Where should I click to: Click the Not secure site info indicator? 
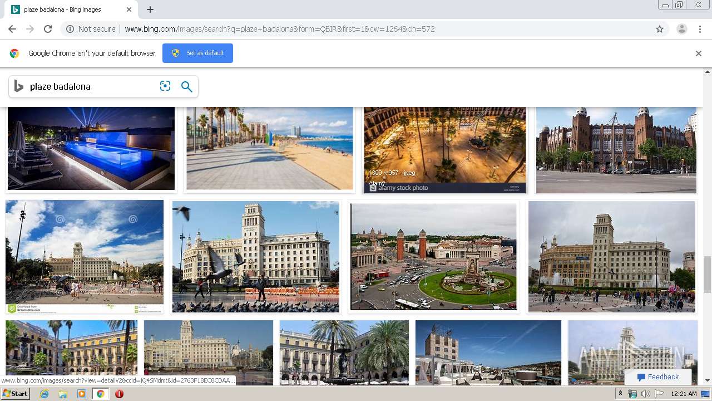pos(91,29)
